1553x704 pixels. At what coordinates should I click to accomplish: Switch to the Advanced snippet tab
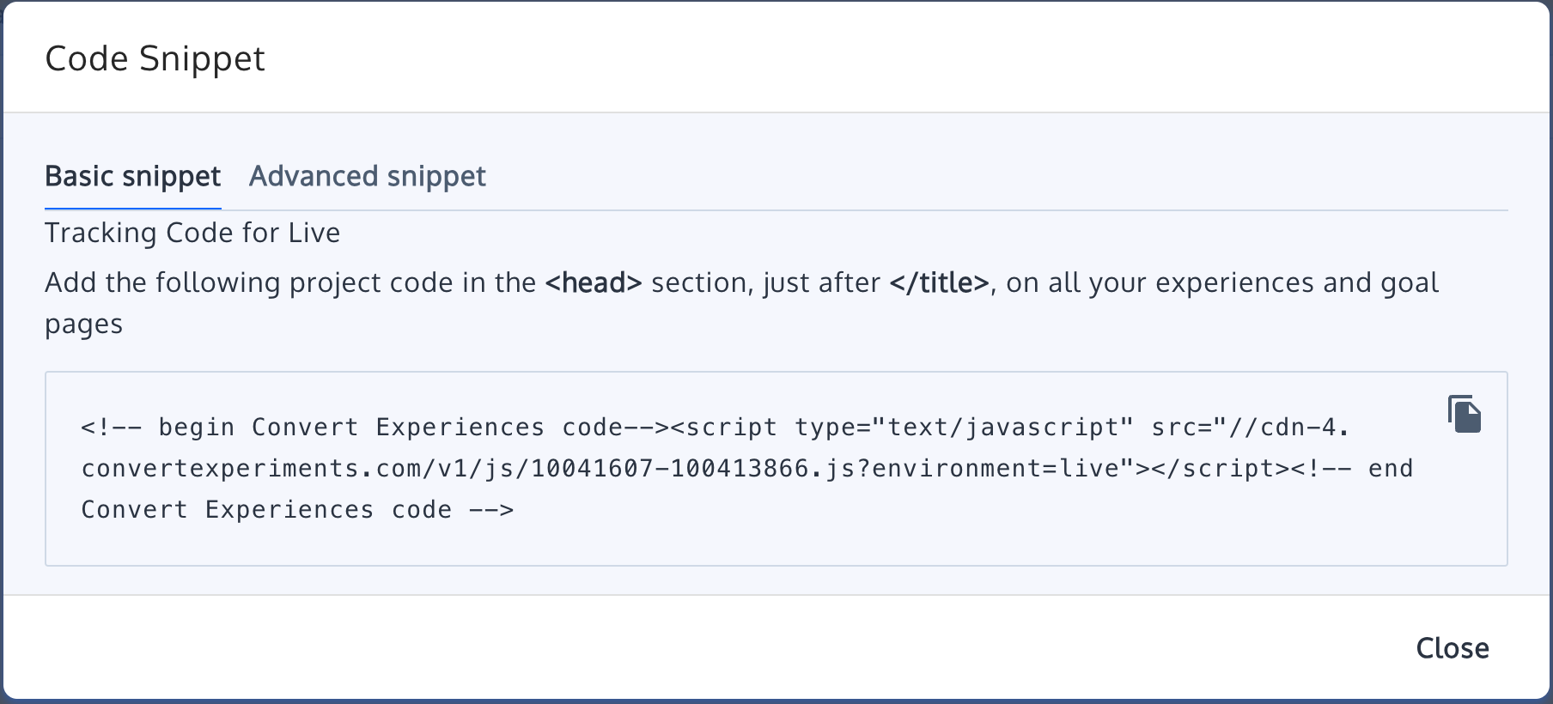[368, 176]
